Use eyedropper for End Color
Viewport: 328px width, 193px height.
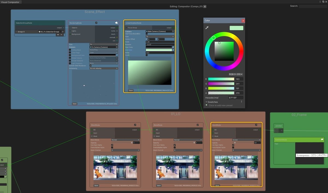[x=173, y=50]
